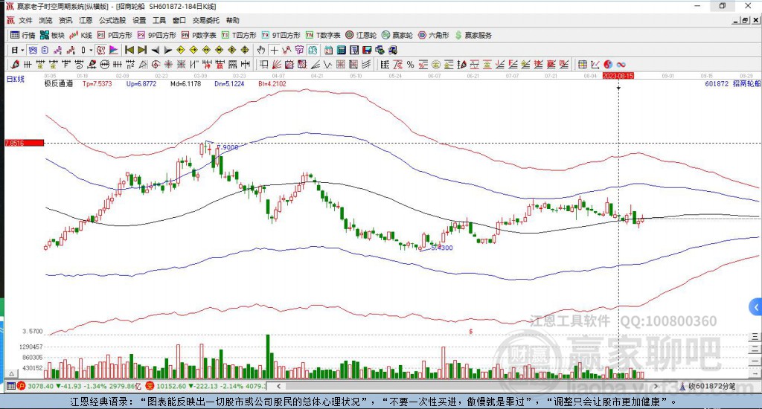Open the calendar 21 icon
Image resolution: width=762 pixels, height=409 pixels.
click(329, 50)
